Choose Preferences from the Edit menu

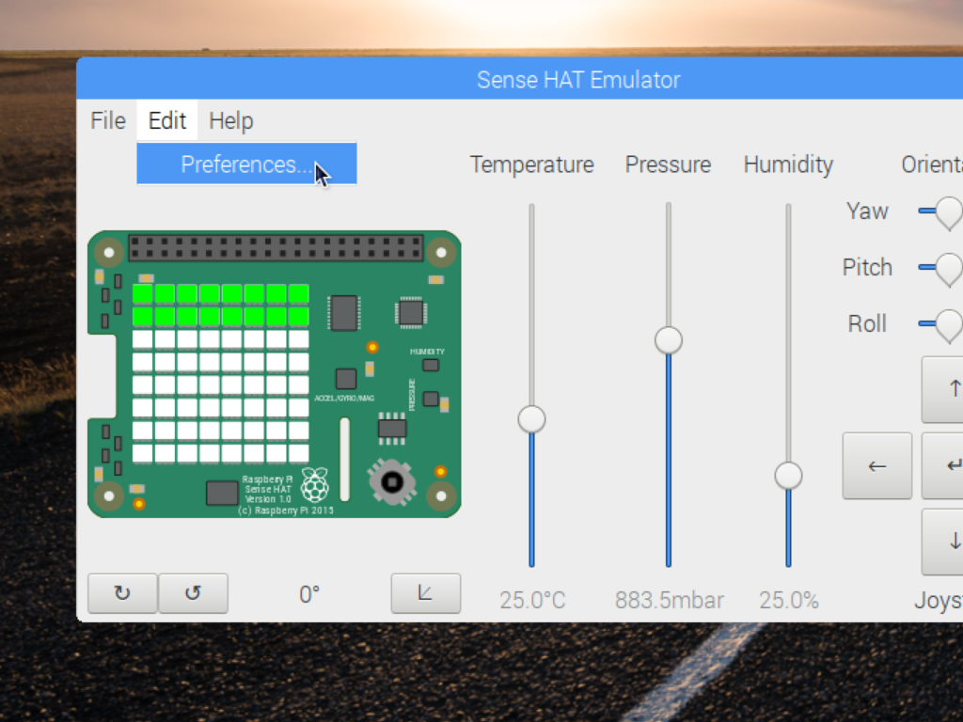click(x=247, y=164)
